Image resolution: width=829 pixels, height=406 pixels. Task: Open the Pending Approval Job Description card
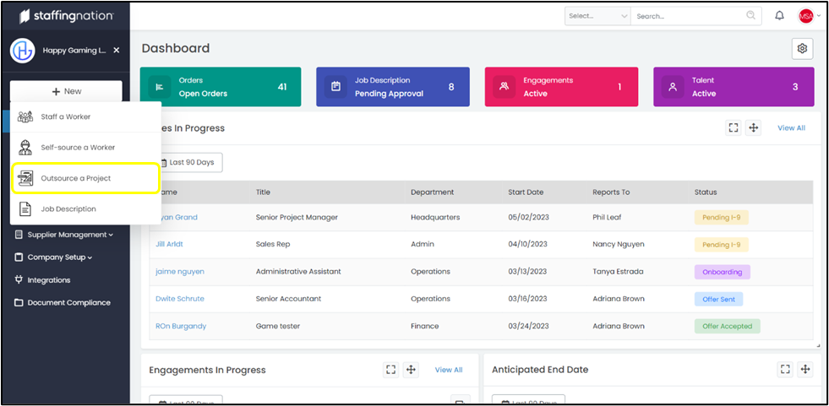point(393,87)
